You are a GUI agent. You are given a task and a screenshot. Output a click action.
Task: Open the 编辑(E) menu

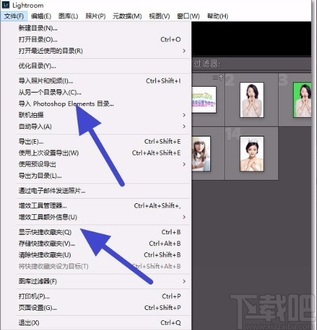(x=41, y=16)
